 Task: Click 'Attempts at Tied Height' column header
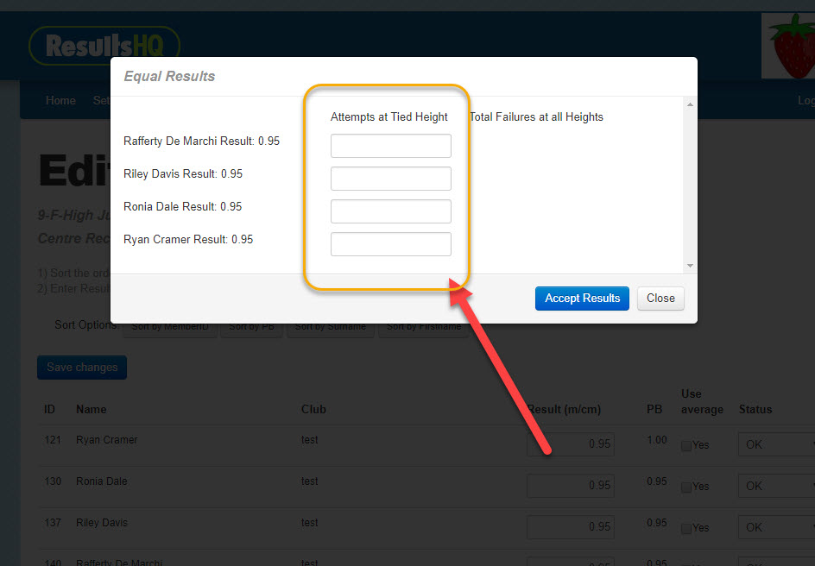[x=389, y=117]
